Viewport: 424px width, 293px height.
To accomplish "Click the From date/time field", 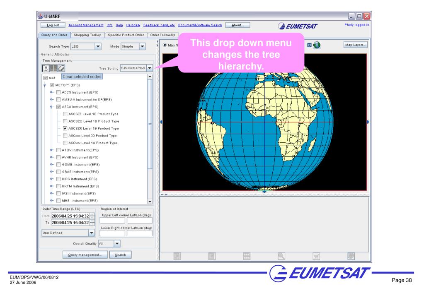I will (x=70, y=216).
